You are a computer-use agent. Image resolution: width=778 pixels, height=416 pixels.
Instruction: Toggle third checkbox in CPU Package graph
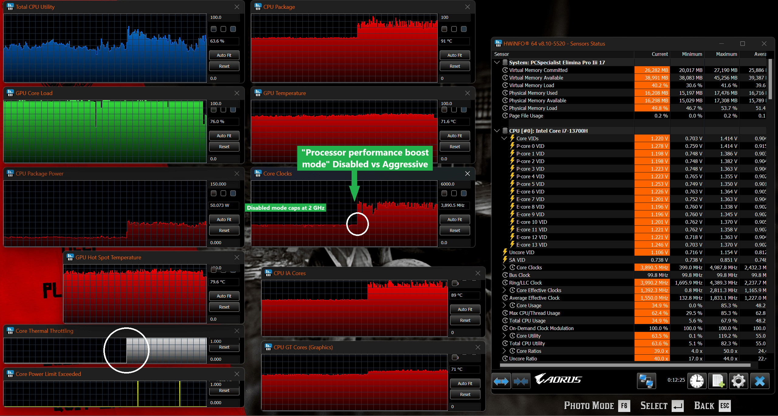click(x=464, y=29)
